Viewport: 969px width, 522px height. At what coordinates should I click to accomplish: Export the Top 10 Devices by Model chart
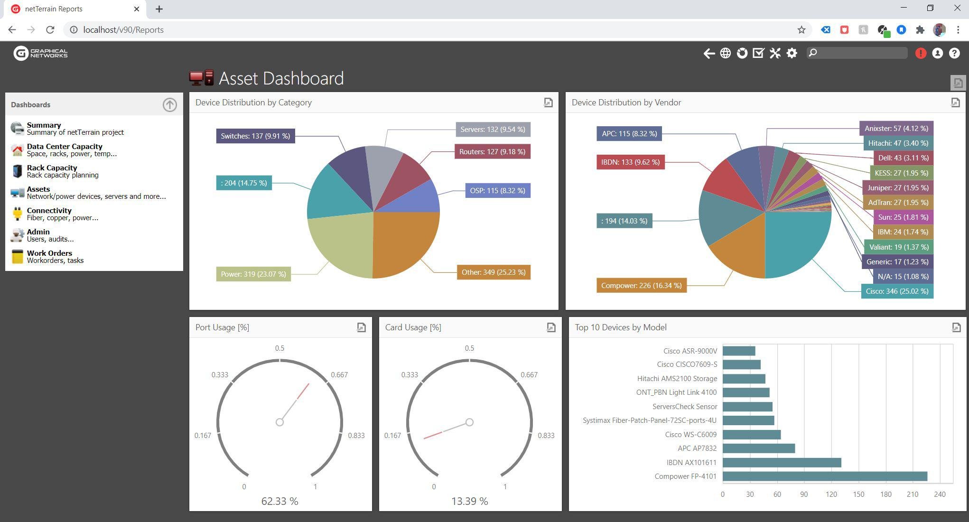[956, 327]
